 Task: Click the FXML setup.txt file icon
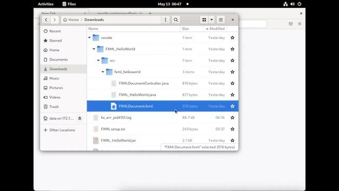[96, 129]
